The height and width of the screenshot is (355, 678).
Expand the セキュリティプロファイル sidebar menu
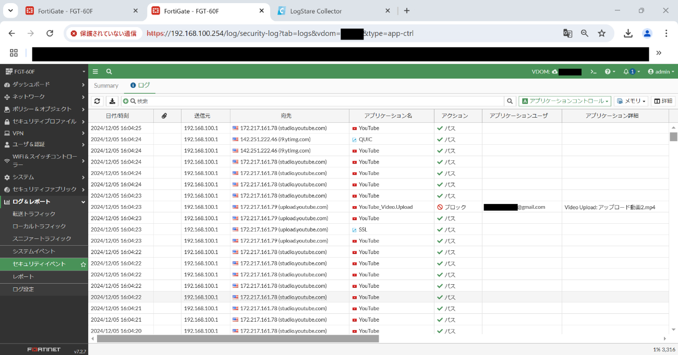coord(44,121)
